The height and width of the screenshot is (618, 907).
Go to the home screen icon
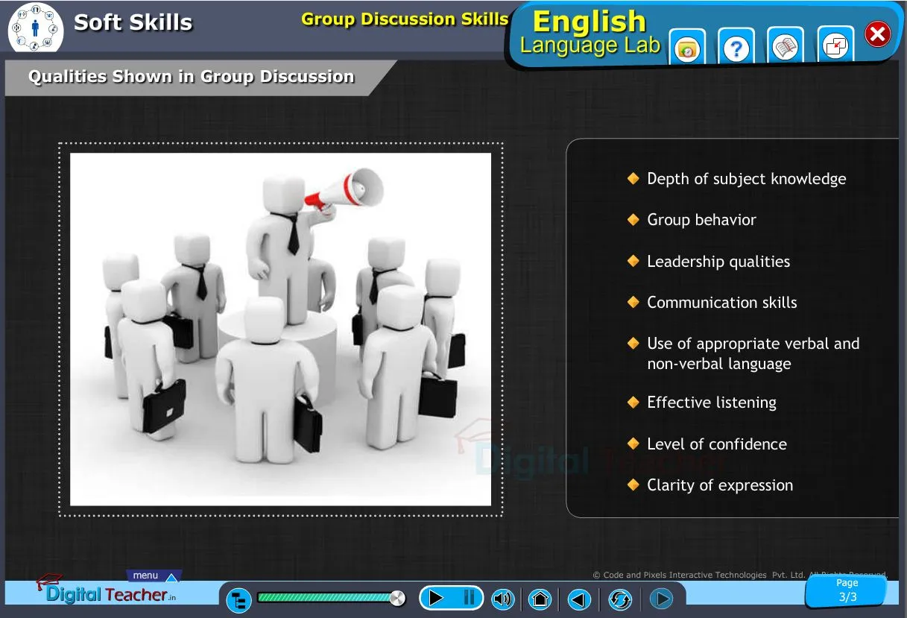tap(540, 599)
